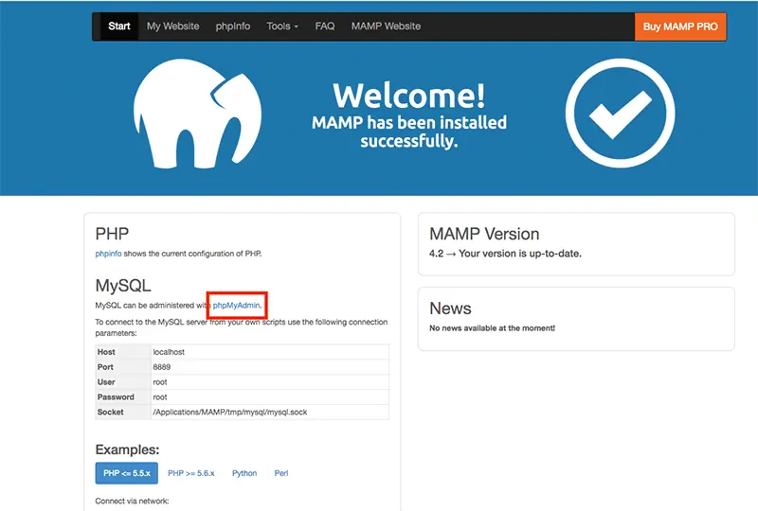Click the News heading
The height and width of the screenshot is (511, 758).
click(451, 308)
